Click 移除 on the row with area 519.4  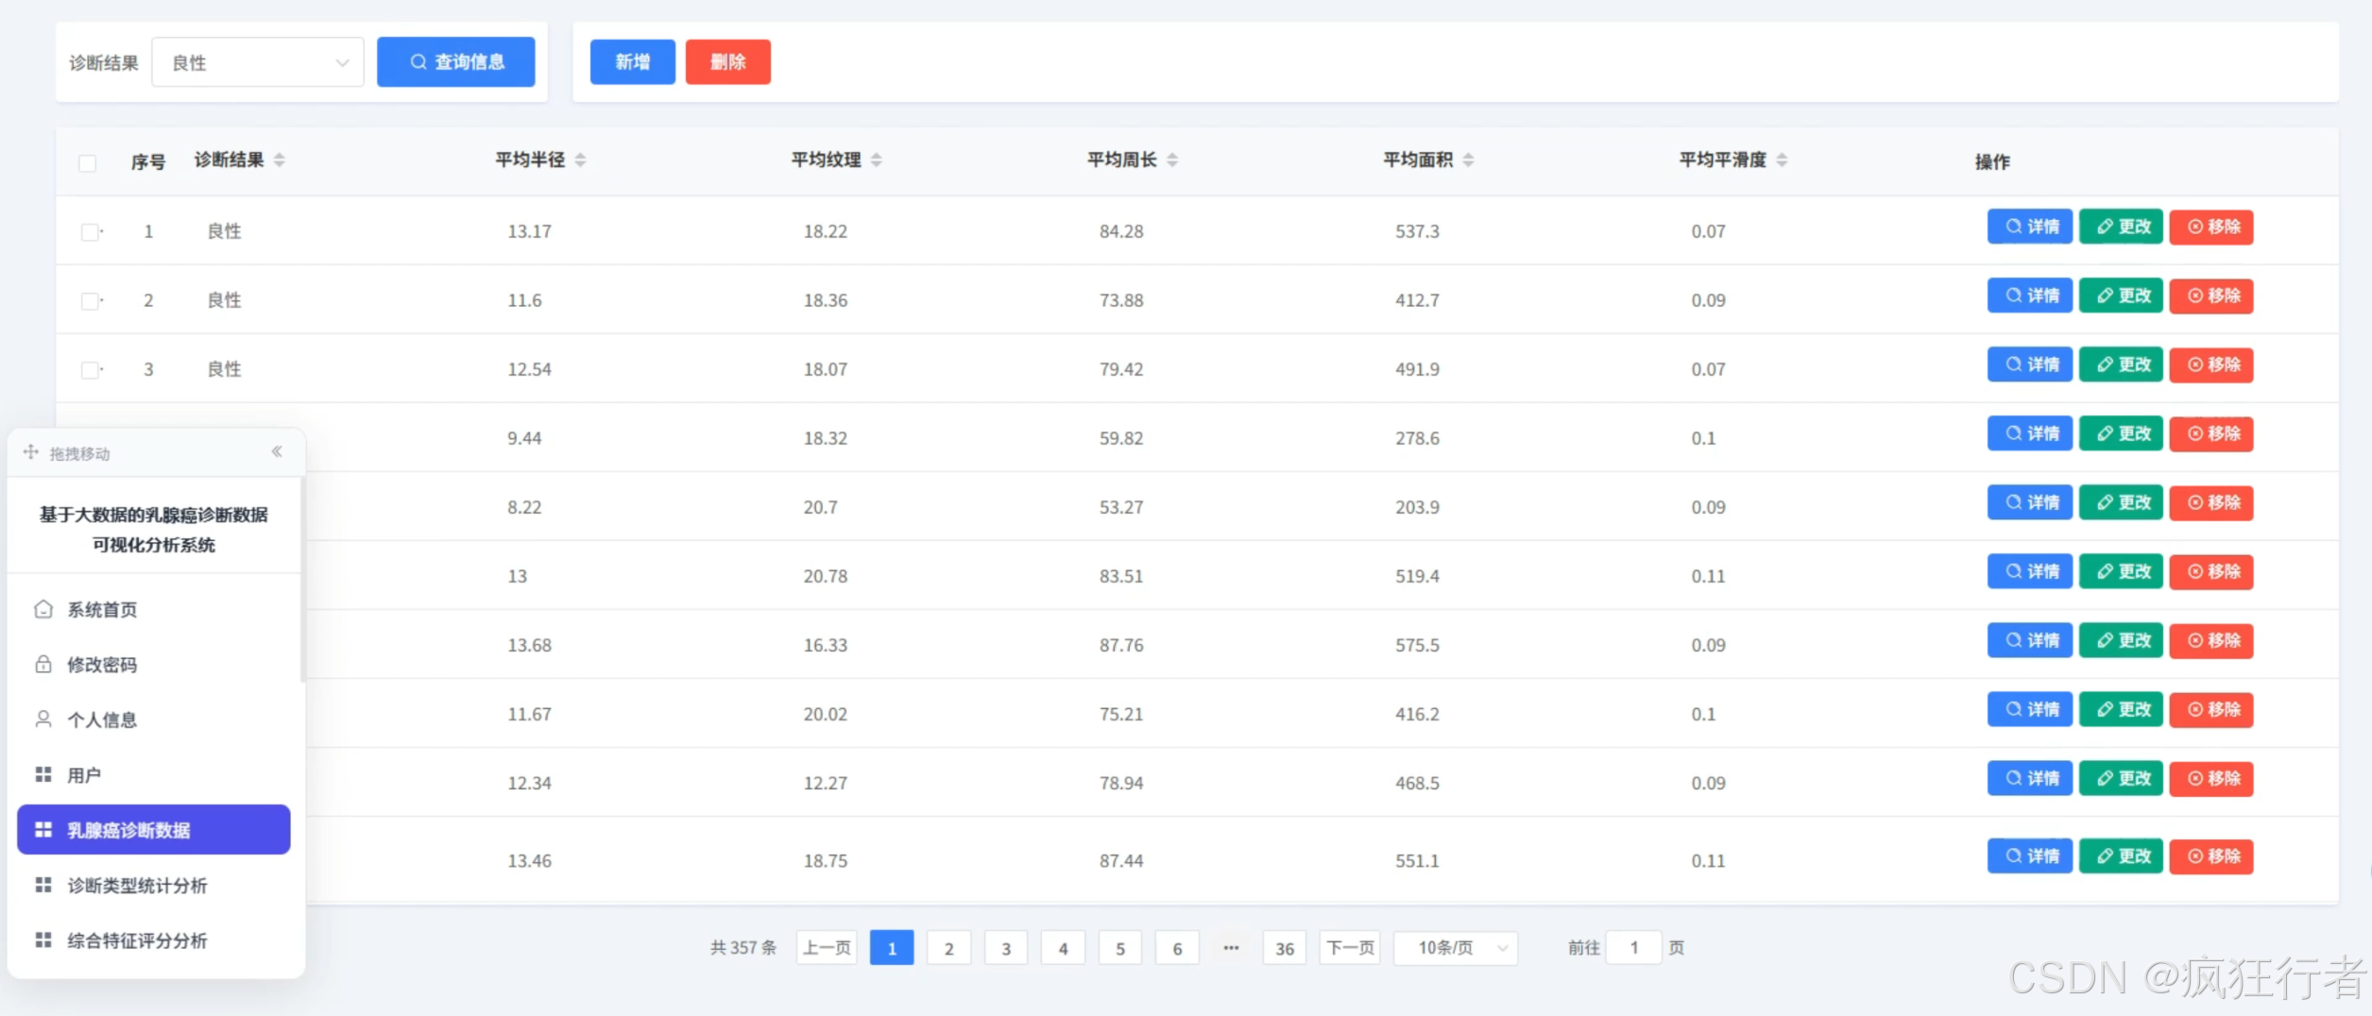2211,571
